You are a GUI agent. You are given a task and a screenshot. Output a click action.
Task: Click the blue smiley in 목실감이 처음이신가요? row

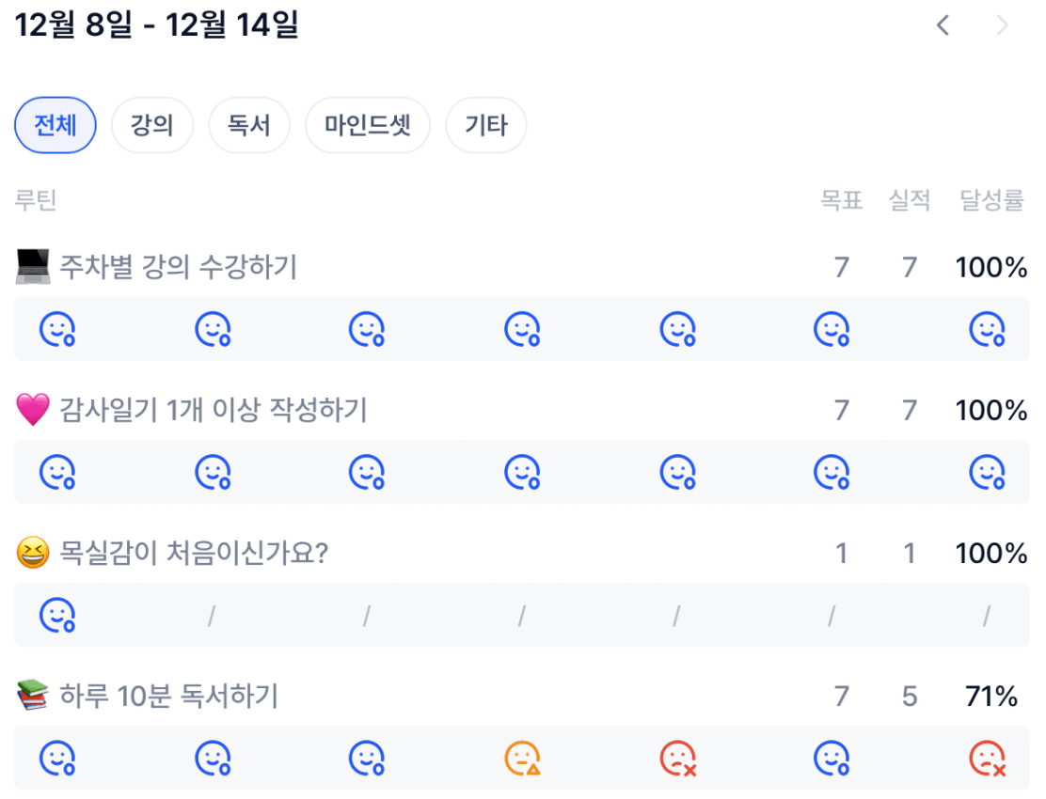tap(57, 615)
